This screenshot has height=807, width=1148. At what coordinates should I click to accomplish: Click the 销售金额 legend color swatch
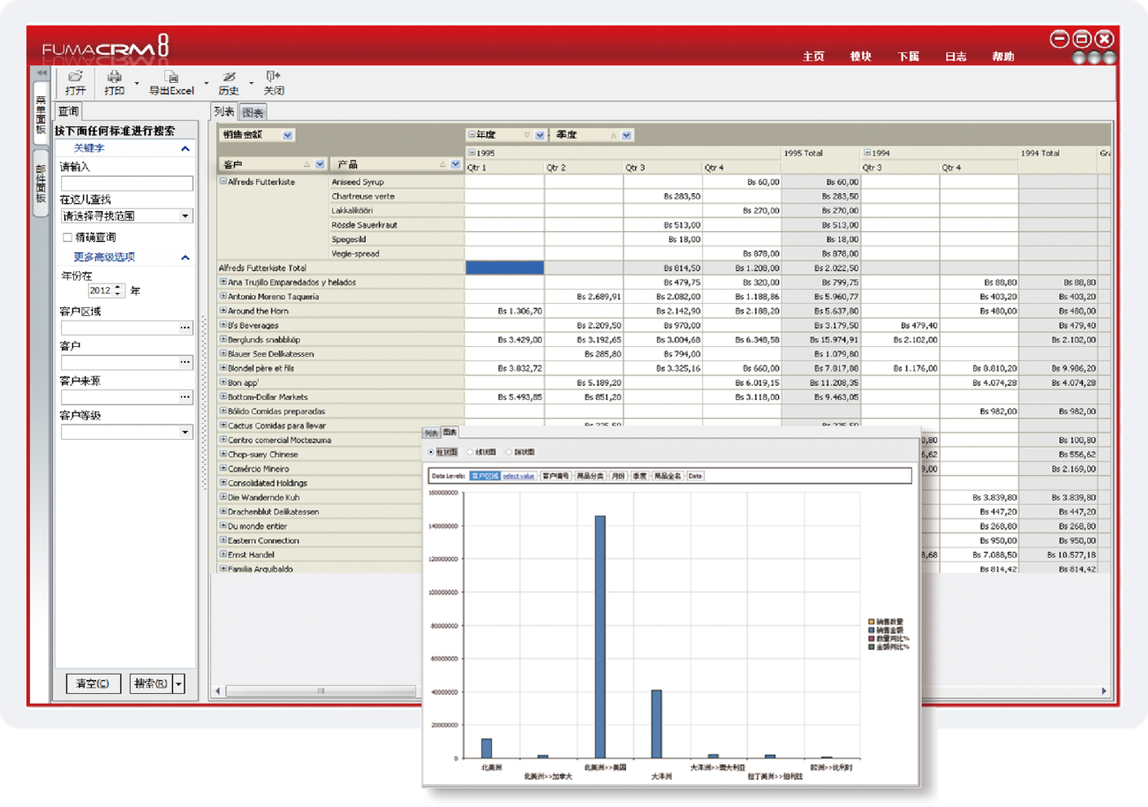[871, 630]
